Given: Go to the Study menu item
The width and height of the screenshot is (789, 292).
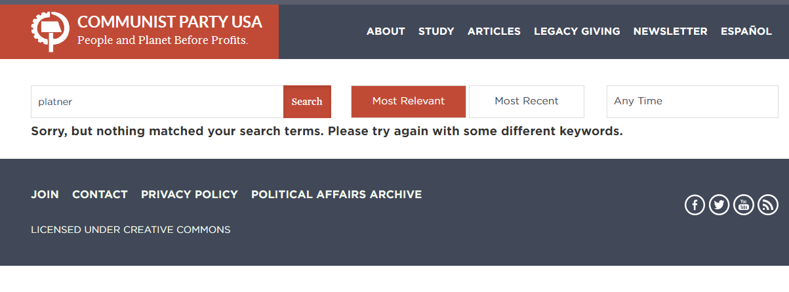Looking at the screenshot, I should (436, 31).
